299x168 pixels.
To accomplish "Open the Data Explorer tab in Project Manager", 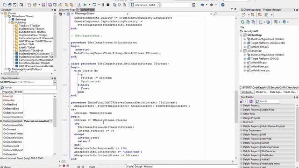I will point(276,92).
